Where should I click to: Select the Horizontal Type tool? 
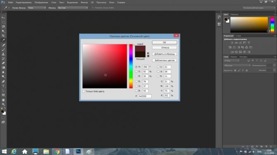(3, 86)
